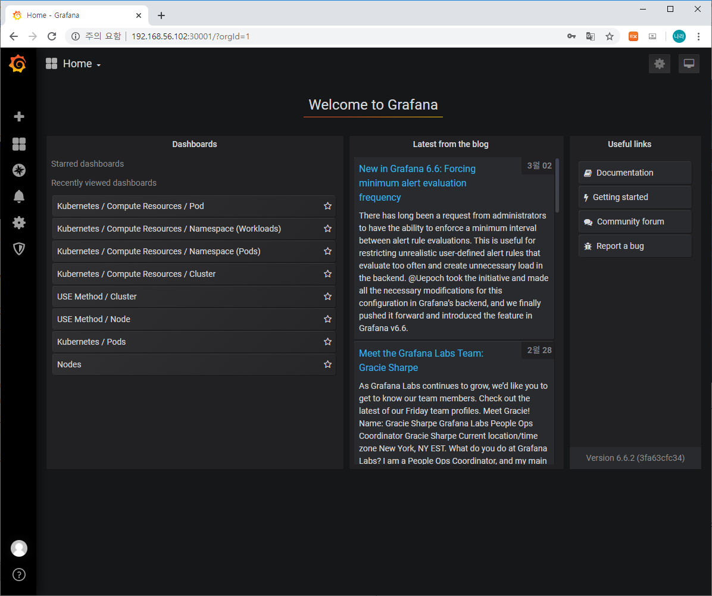The height and width of the screenshot is (596, 712).
Task: Click the grey extension icon beside the orange one
Action: (x=652, y=36)
